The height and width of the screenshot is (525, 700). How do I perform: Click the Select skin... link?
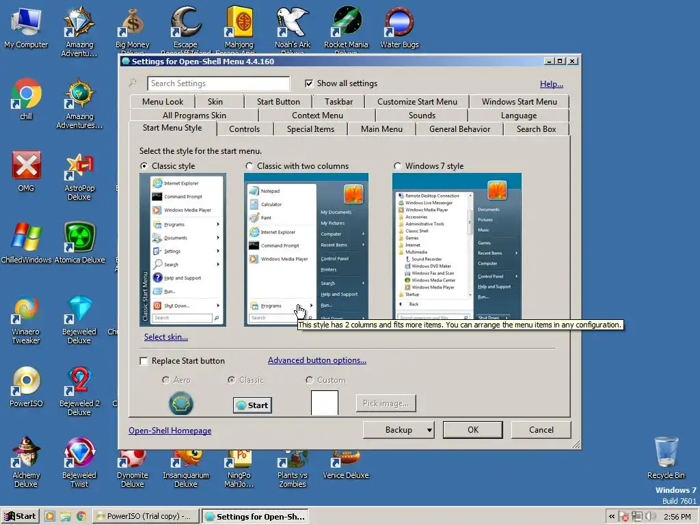pyautogui.click(x=165, y=337)
